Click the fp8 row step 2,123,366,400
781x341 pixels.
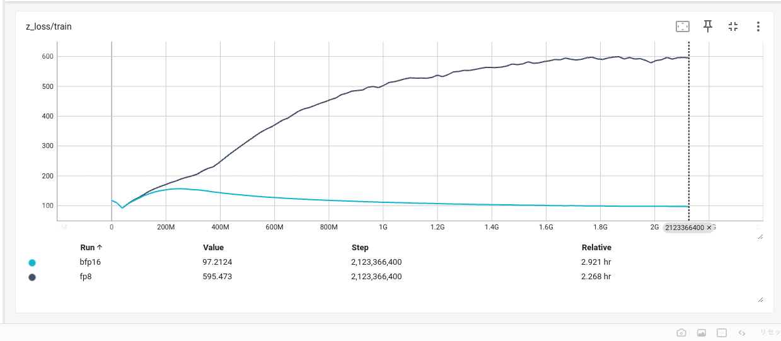point(376,277)
